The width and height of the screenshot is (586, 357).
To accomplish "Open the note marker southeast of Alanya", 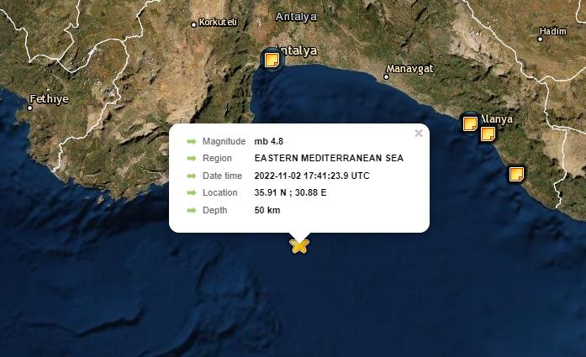I will coord(516,175).
